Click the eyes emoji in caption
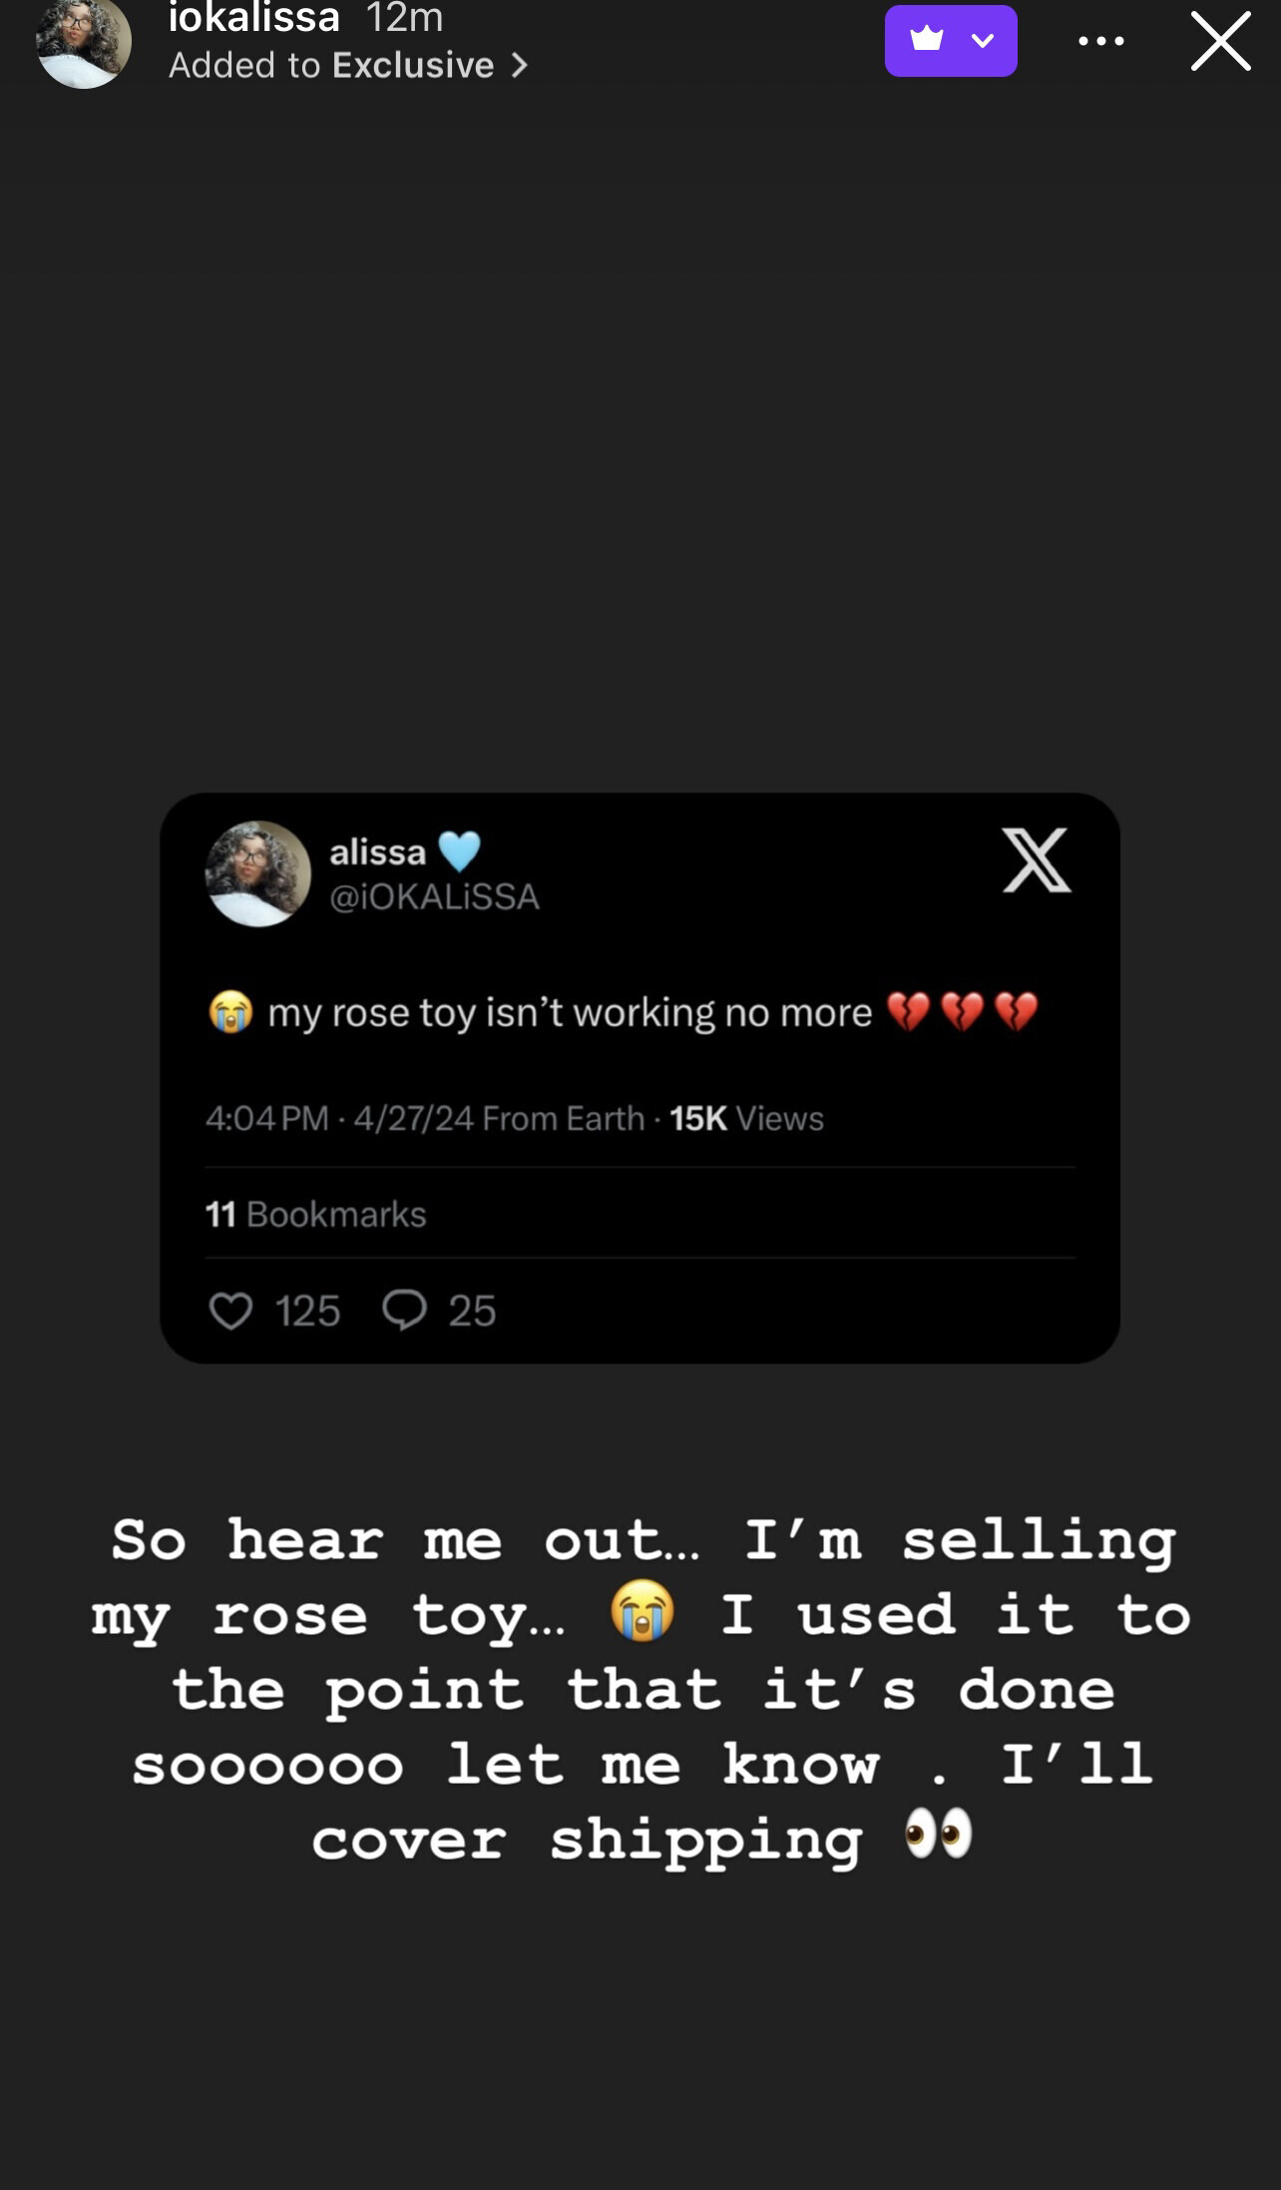 [x=938, y=1835]
